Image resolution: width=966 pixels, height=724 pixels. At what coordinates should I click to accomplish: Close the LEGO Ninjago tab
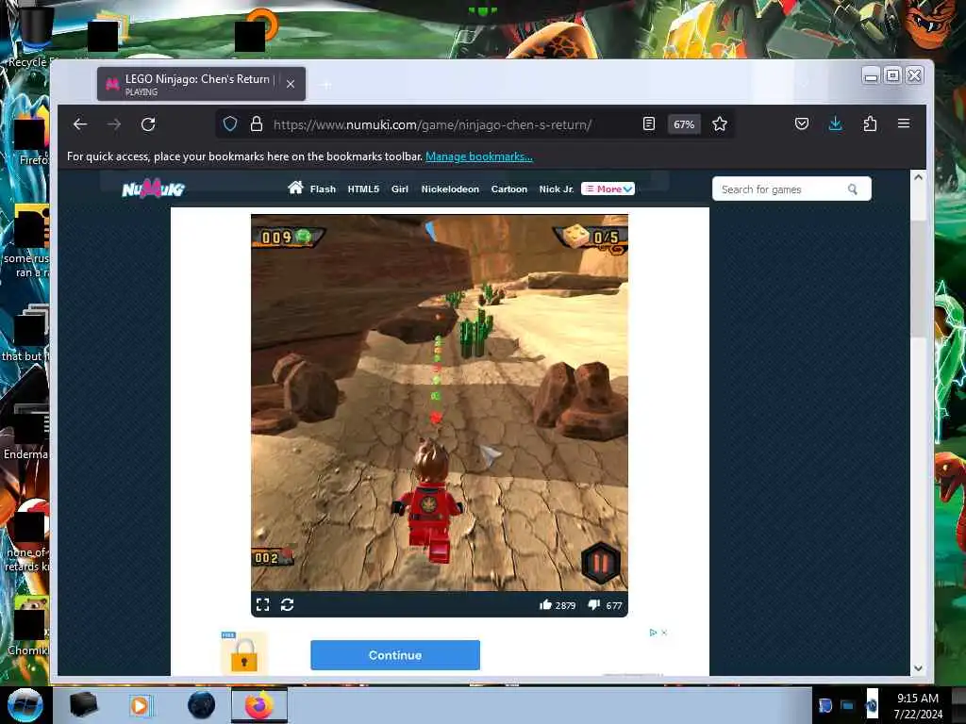pyautogui.click(x=291, y=84)
